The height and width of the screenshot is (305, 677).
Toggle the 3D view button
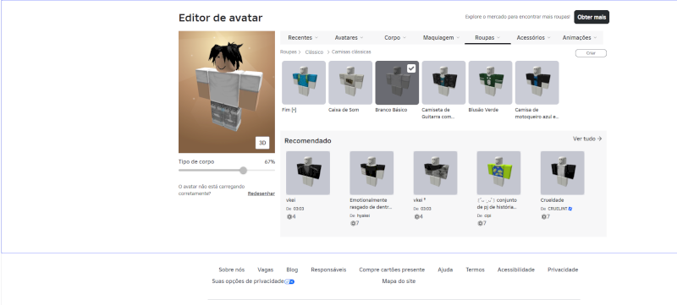[x=262, y=143]
